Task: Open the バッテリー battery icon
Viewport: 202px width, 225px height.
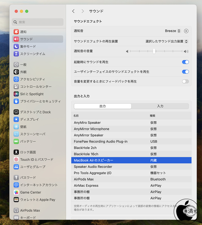Action: pos(16,141)
